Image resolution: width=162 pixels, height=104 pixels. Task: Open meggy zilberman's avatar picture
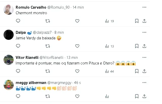(x=9, y=84)
